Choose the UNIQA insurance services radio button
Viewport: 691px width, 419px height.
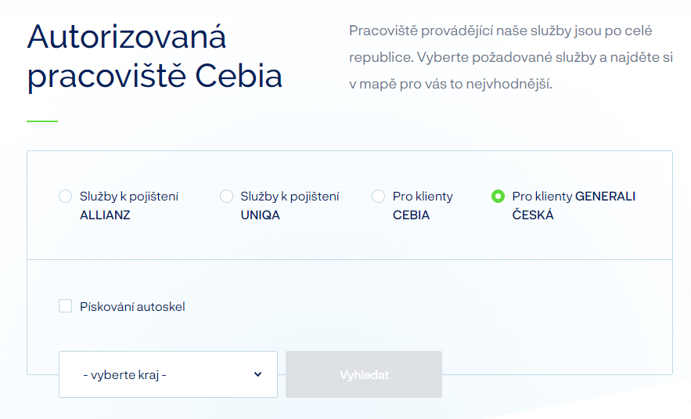(226, 197)
